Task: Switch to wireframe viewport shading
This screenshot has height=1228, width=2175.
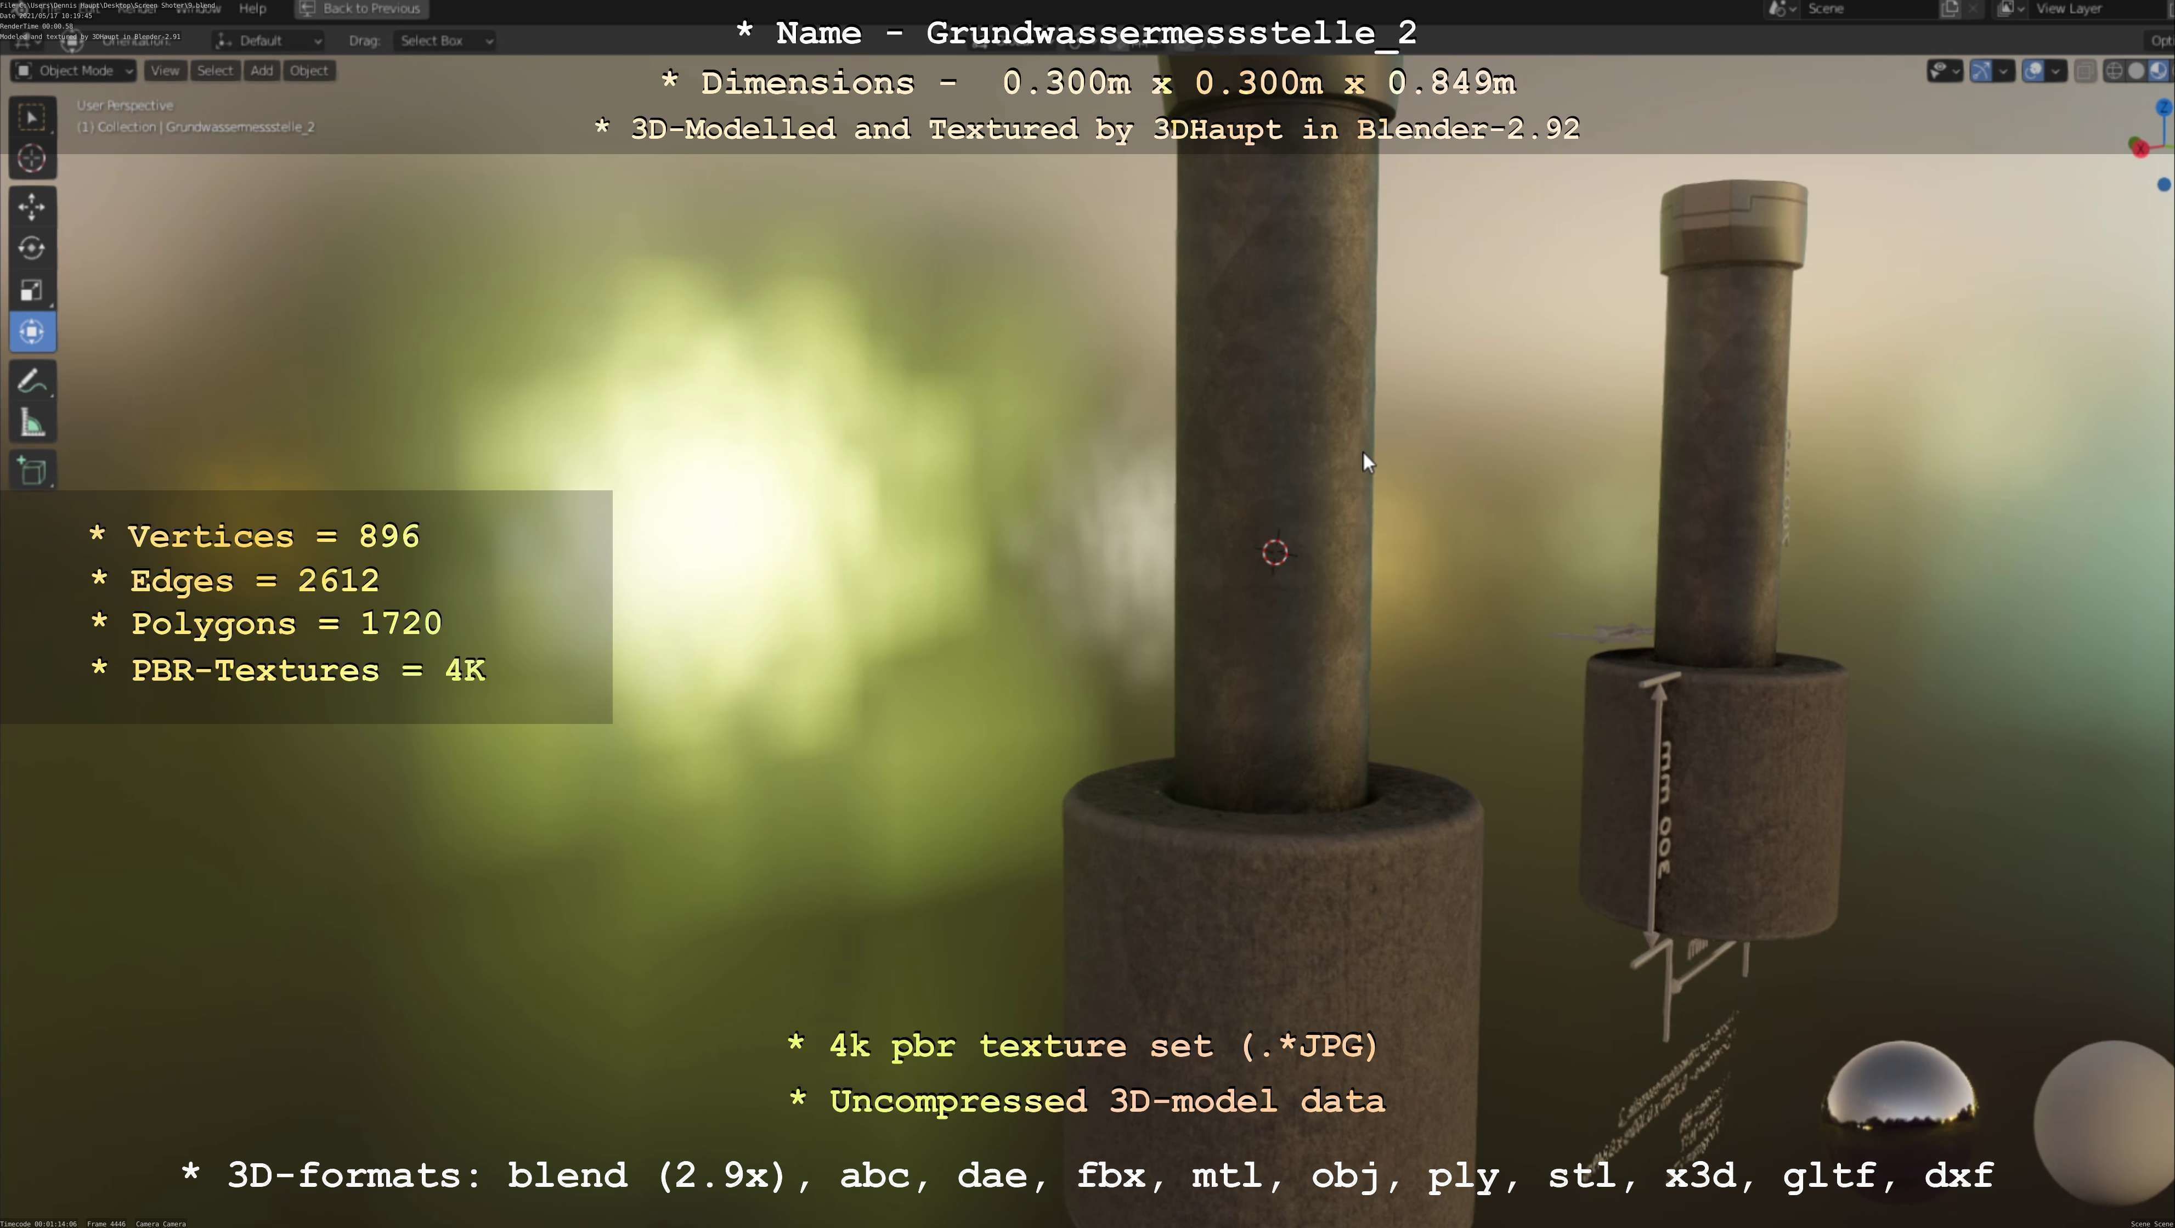Action: click(x=2114, y=71)
